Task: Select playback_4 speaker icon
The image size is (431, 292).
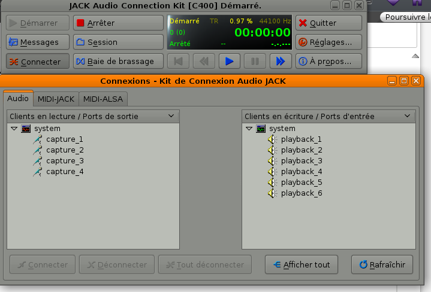Action: pyautogui.click(x=272, y=172)
